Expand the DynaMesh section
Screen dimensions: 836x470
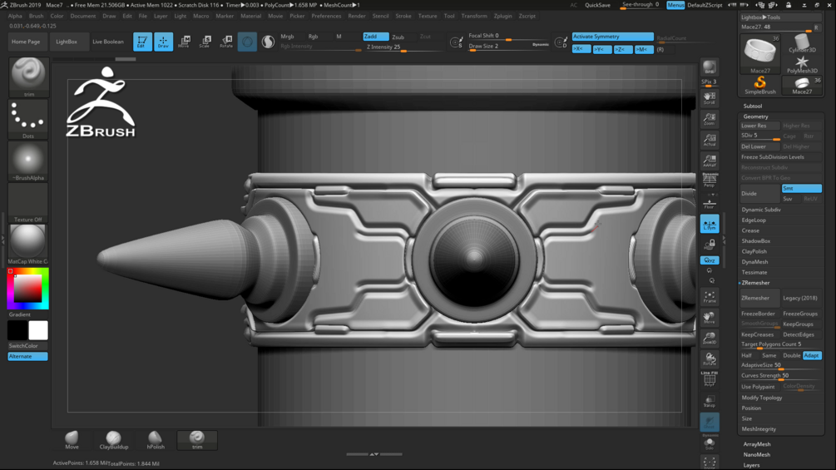click(x=754, y=262)
